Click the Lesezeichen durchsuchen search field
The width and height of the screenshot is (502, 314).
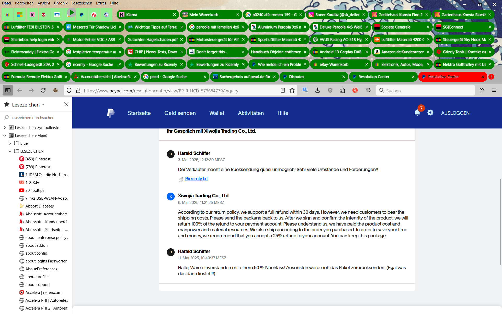[37, 118]
